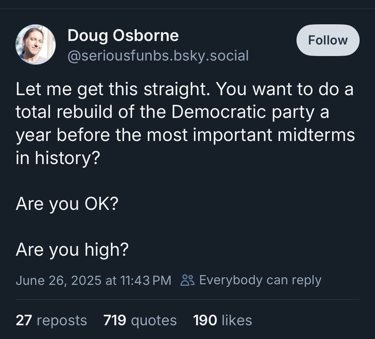
Task: Click the number 719 in quote count
Action: [114, 320]
